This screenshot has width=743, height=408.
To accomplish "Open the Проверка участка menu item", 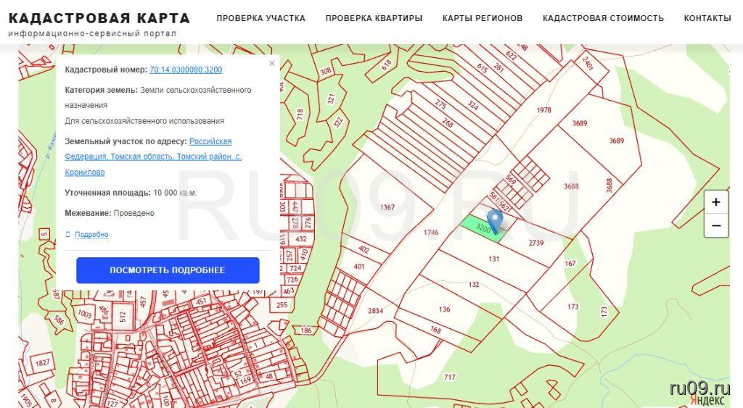I will click(260, 18).
